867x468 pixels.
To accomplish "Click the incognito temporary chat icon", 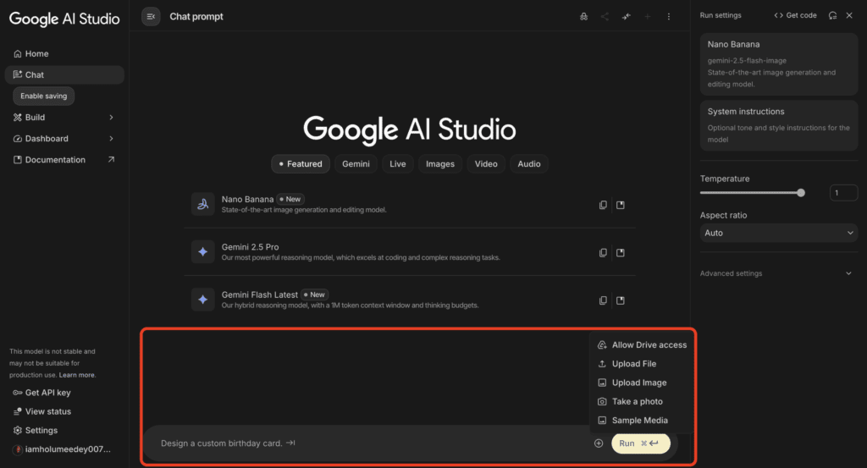I will click(x=583, y=16).
